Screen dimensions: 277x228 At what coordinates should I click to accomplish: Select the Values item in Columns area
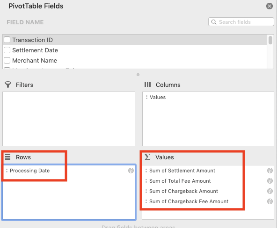tap(158, 97)
